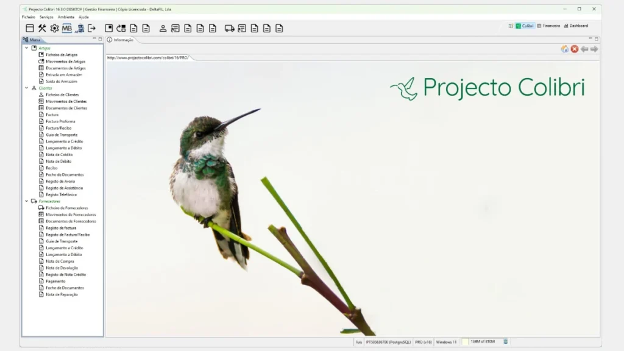624x351 pixels.
Task: Click the home icon in Informação panel
Action: 565,49
